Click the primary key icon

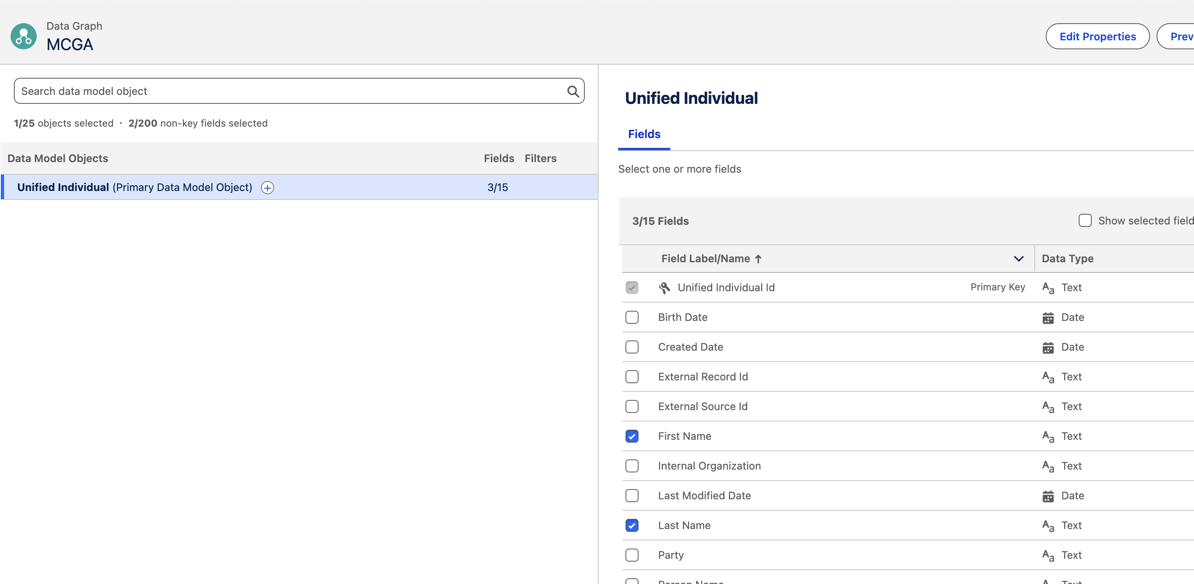pos(664,288)
